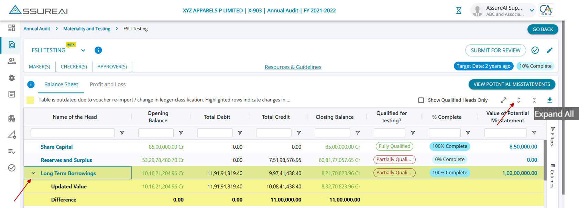This screenshot has height=208, width=579.
Task: Open the Resources & Guidelines link
Action: tap(293, 67)
